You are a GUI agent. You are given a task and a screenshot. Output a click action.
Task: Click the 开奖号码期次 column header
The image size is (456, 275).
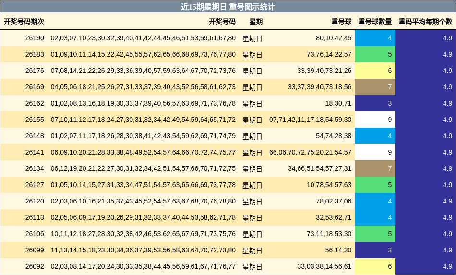pos(24,22)
